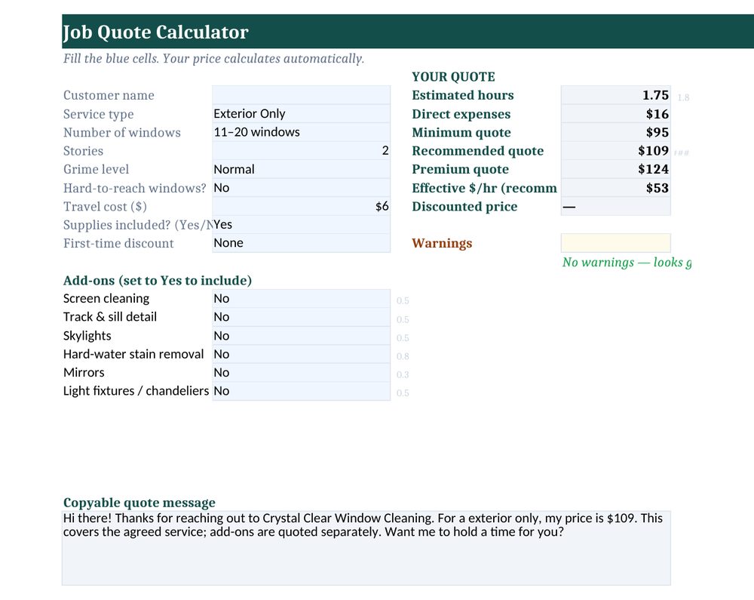The image size is (754, 600).
Task: Open the First-time discount cell 'None'
Action: pos(301,243)
